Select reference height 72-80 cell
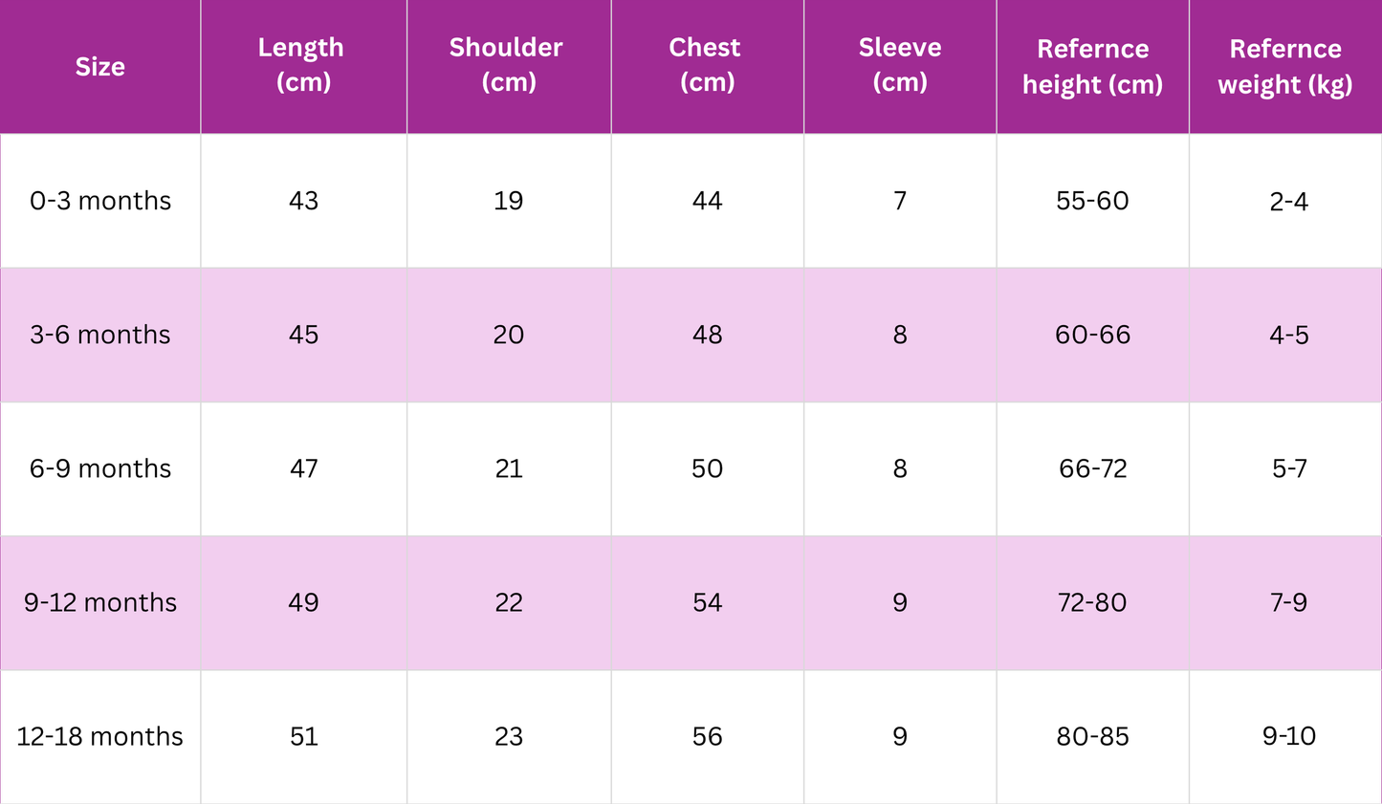Viewport: 1382px width, 804px height. (1092, 602)
